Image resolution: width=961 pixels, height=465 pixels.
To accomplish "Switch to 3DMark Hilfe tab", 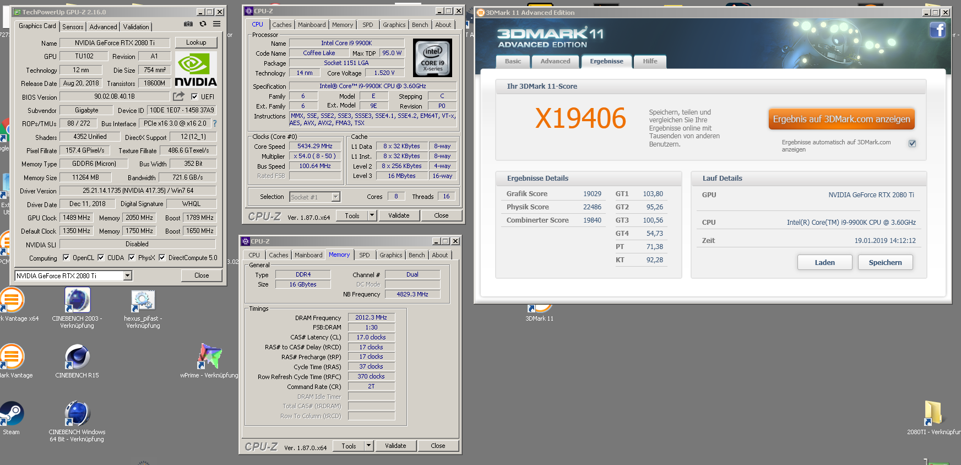I will click(x=650, y=61).
